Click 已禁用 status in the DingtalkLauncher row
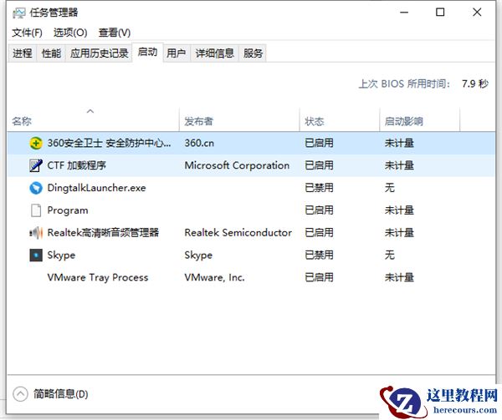This screenshot has width=502, height=420. pyautogui.click(x=320, y=188)
